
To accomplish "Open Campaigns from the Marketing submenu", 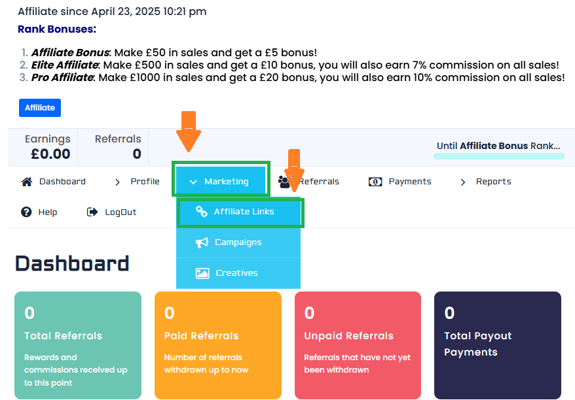I will pos(238,242).
